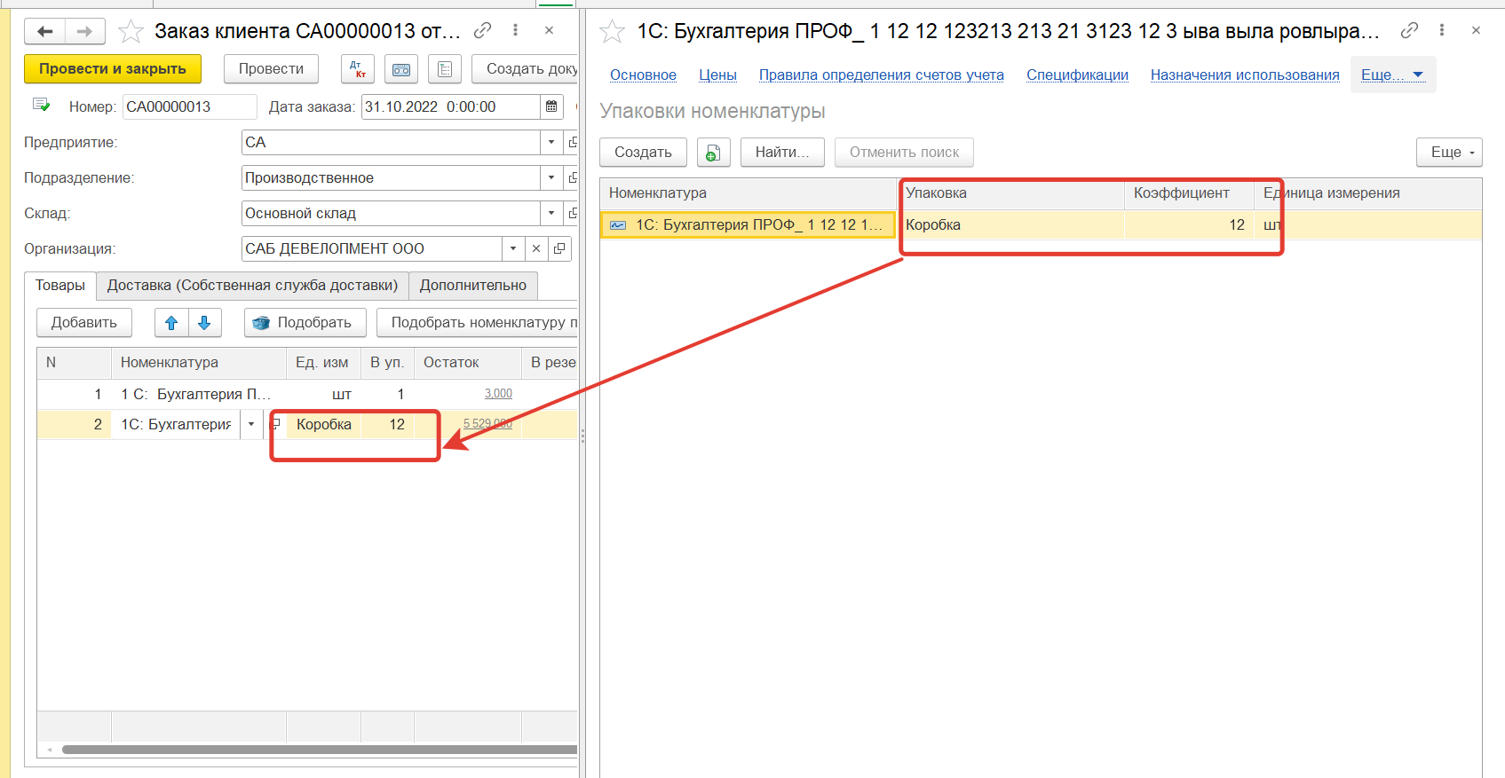Click Организация field САБ ДЕВЕЛОПМЕНТ ООО
The height and width of the screenshot is (778, 1505).
pos(372,248)
